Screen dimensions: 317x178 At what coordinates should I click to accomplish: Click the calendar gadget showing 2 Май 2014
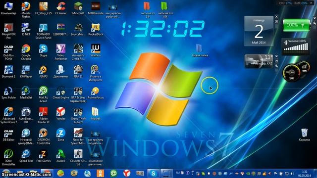tap(259, 31)
